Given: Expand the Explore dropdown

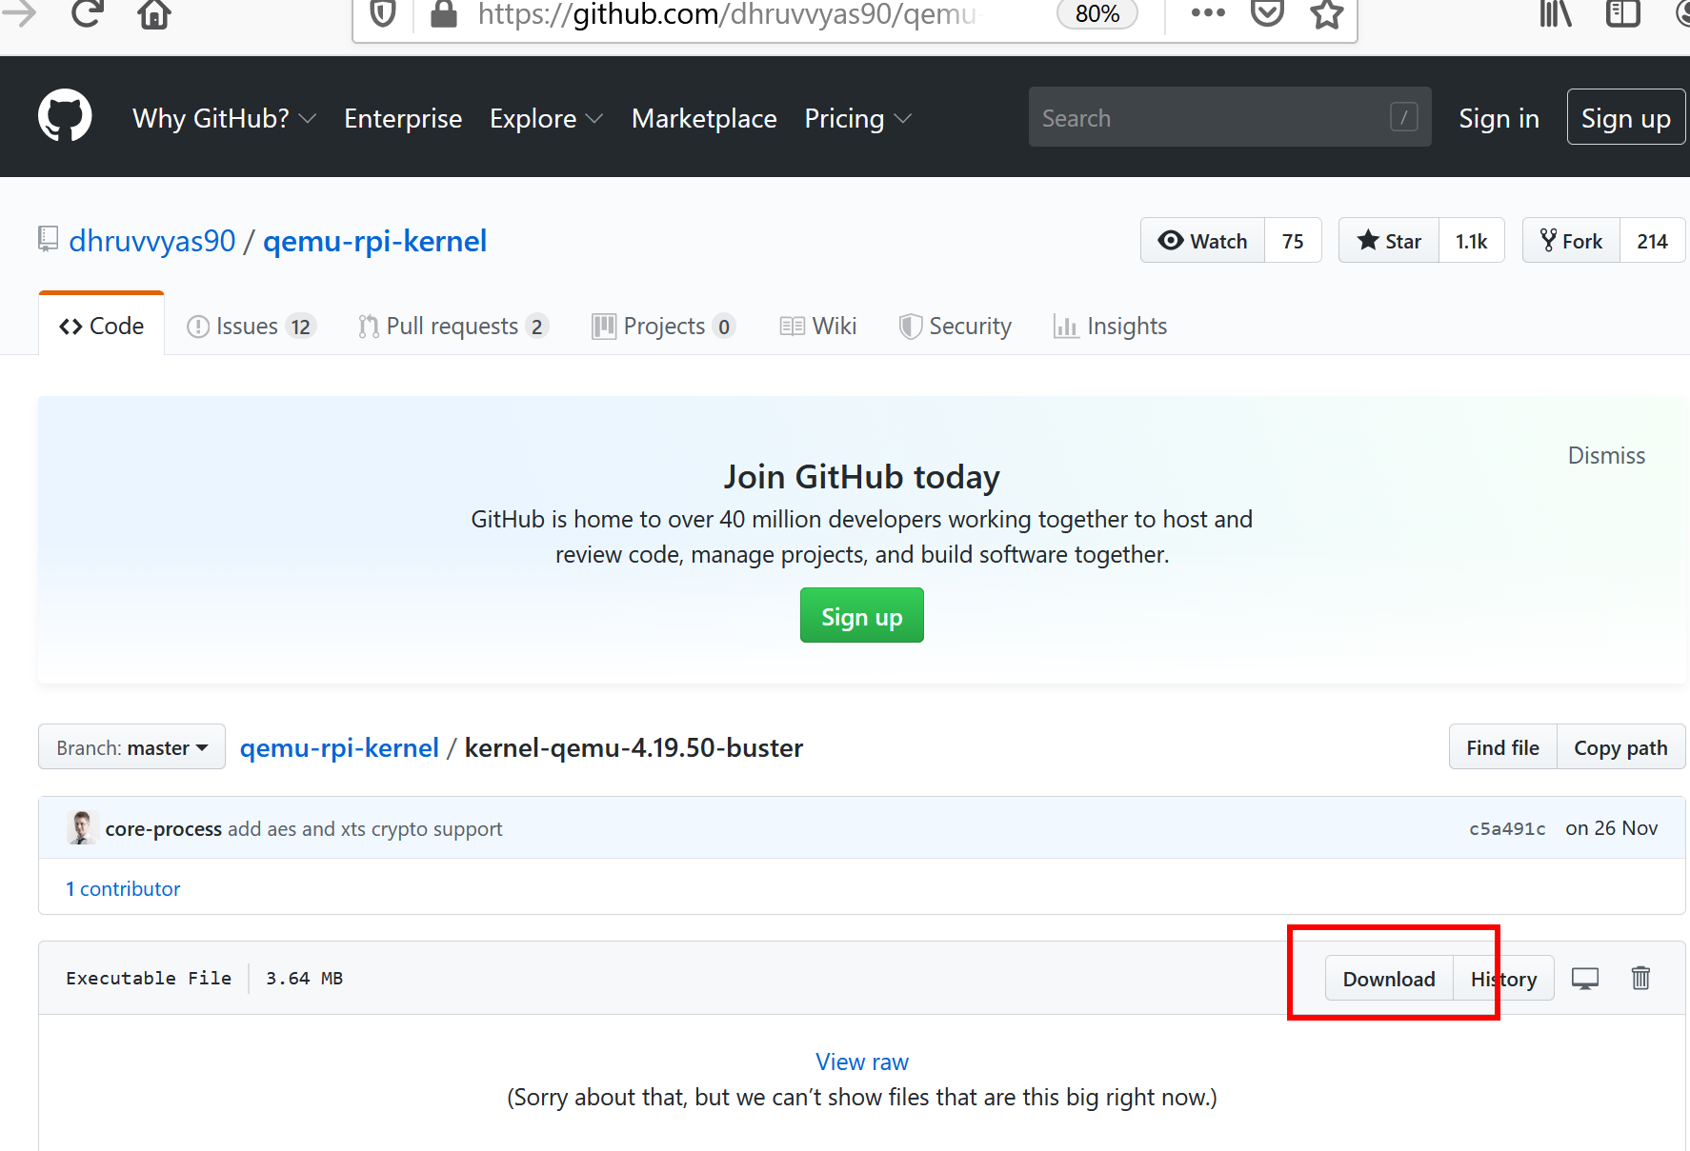Looking at the screenshot, I should tap(546, 118).
